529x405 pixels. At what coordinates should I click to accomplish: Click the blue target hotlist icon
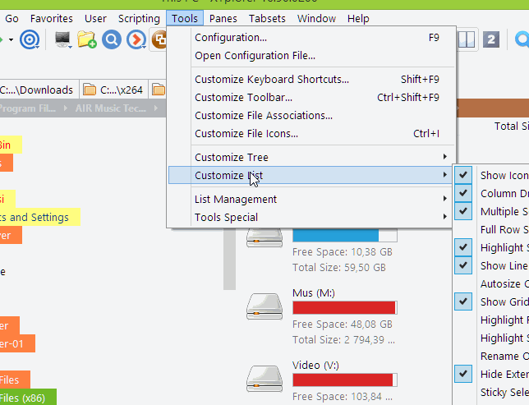tap(30, 39)
